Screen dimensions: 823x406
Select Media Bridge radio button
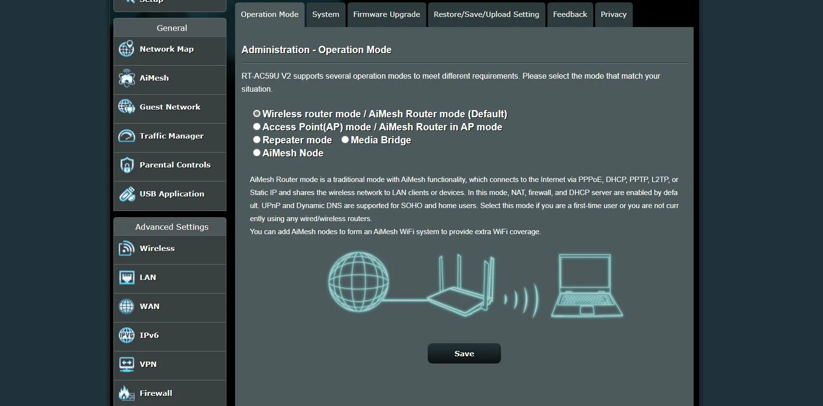click(345, 140)
